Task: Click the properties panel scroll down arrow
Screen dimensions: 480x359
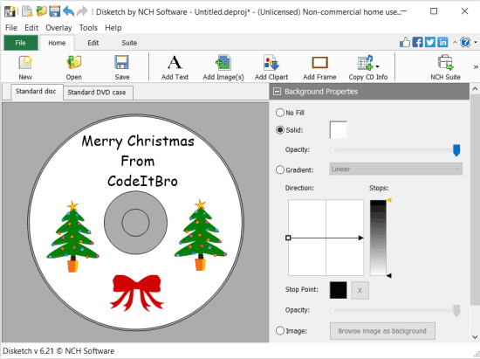Action: coord(475,337)
